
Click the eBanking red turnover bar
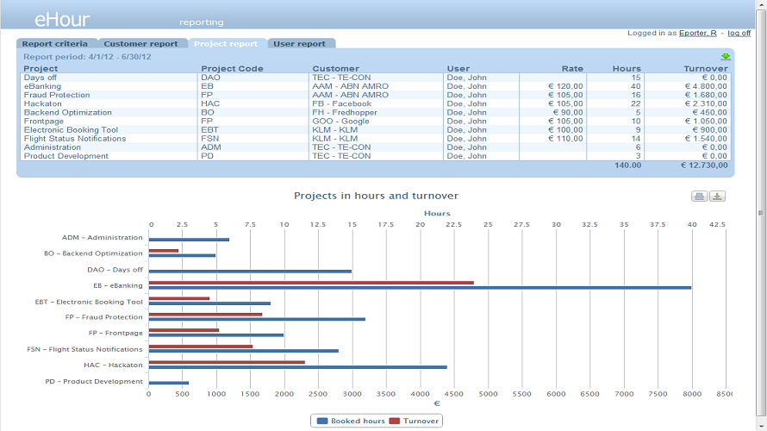coord(310,282)
